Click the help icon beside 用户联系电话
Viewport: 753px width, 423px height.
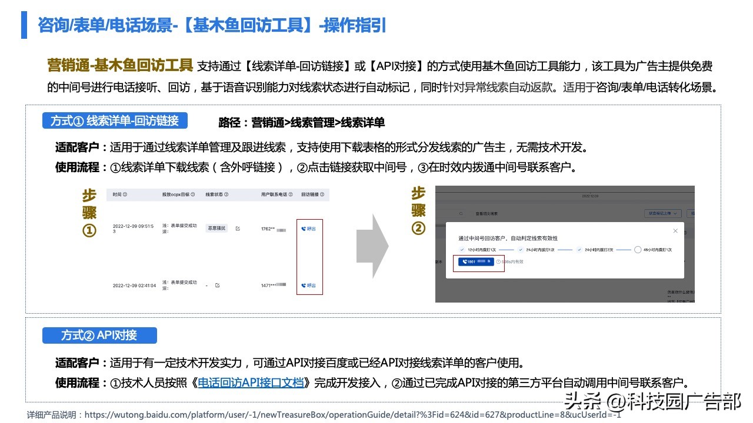291,194
